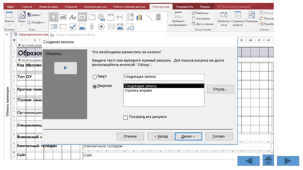
Task: Enable the Показать все рисунки checkbox
Action: (125, 118)
